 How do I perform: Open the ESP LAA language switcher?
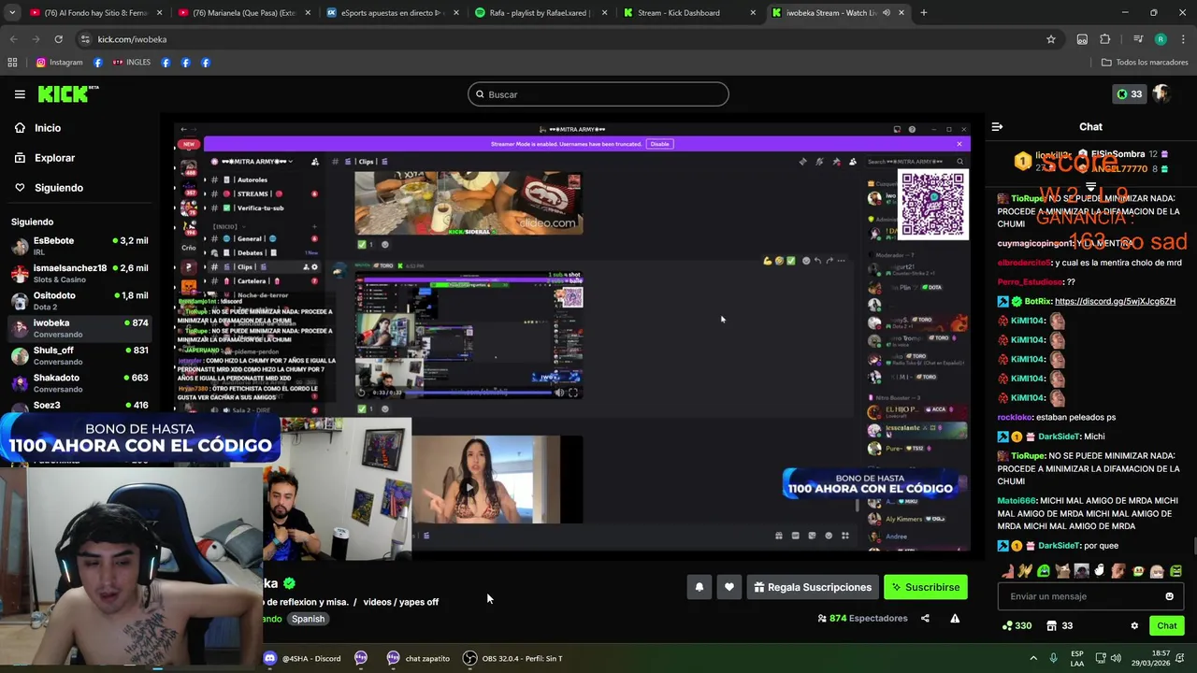[x=1077, y=658]
